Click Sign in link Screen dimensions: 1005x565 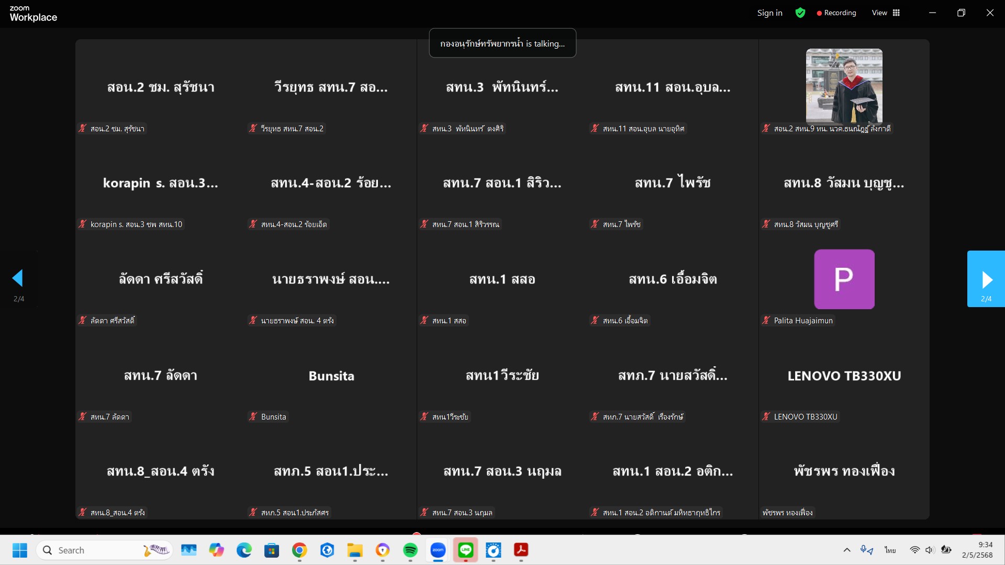point(769,13)
